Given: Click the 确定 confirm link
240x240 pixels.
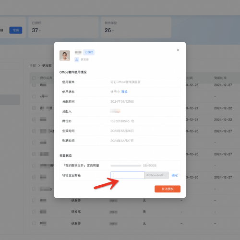Looking at the screenshot, I should [175, 175].
